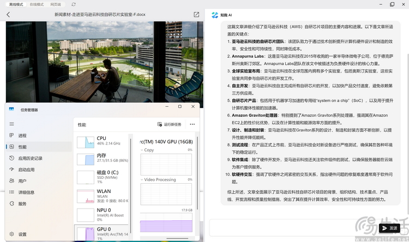Open Task Manager hamburger navigation menu
Screen dimensions: 409x242
click(12, 124)
